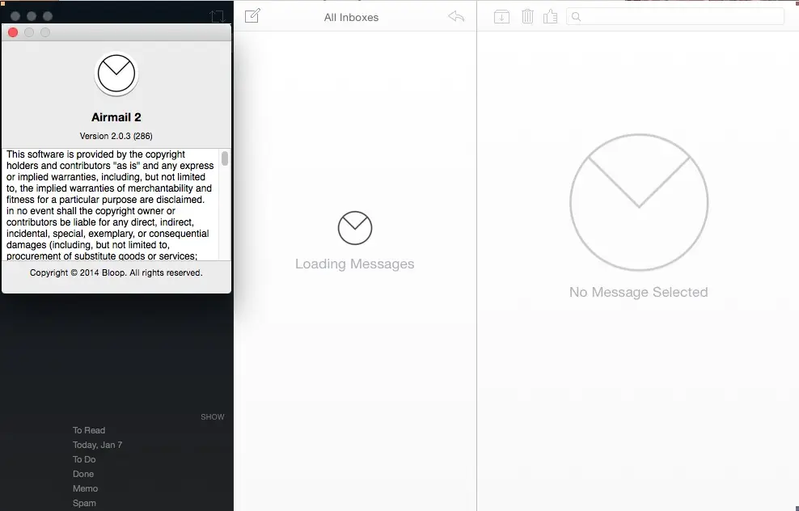Click the Copyright 2014 Bloop text

[x=116, y=272]
